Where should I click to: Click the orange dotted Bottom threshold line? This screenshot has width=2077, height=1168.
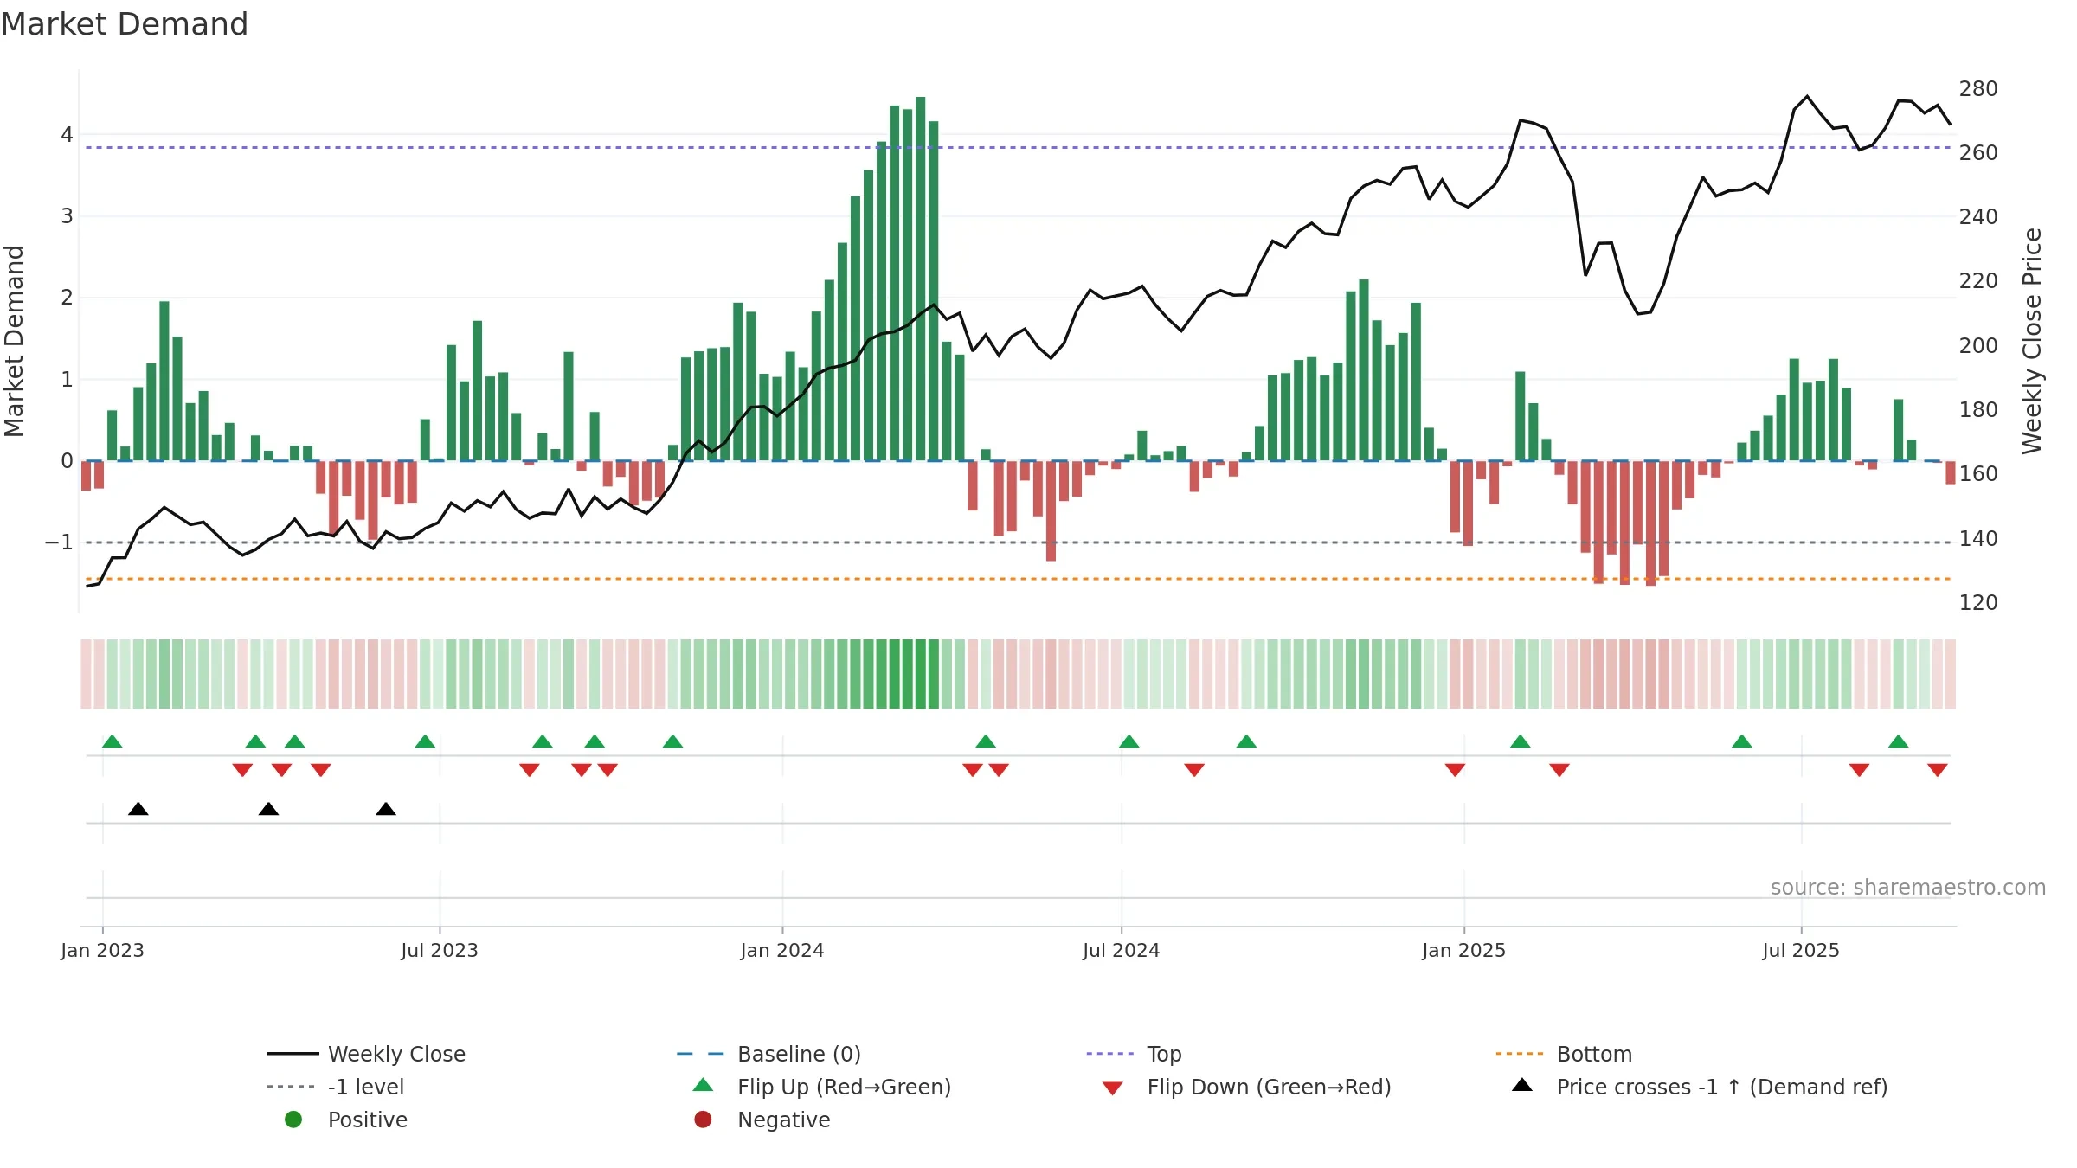1018,579
